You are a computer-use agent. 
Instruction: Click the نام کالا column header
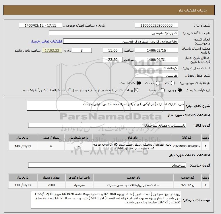click(132, 138)
